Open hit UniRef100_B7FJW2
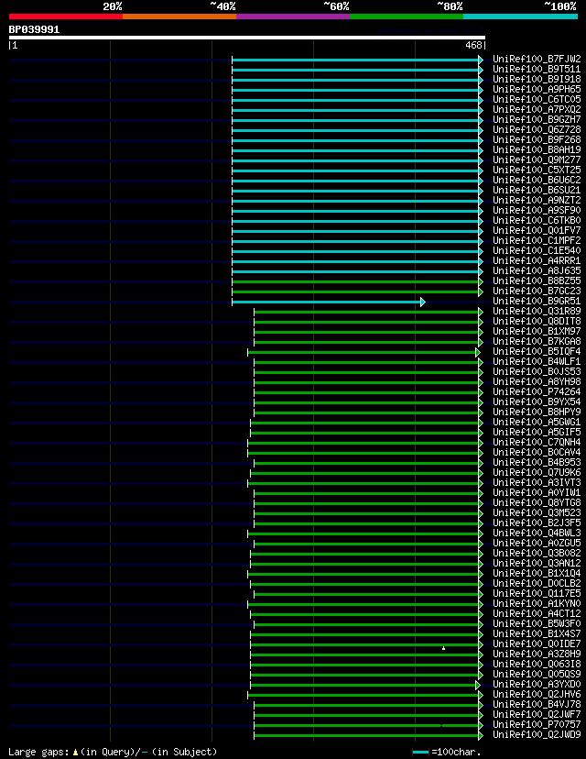The image size is (586, 759). 537,59
